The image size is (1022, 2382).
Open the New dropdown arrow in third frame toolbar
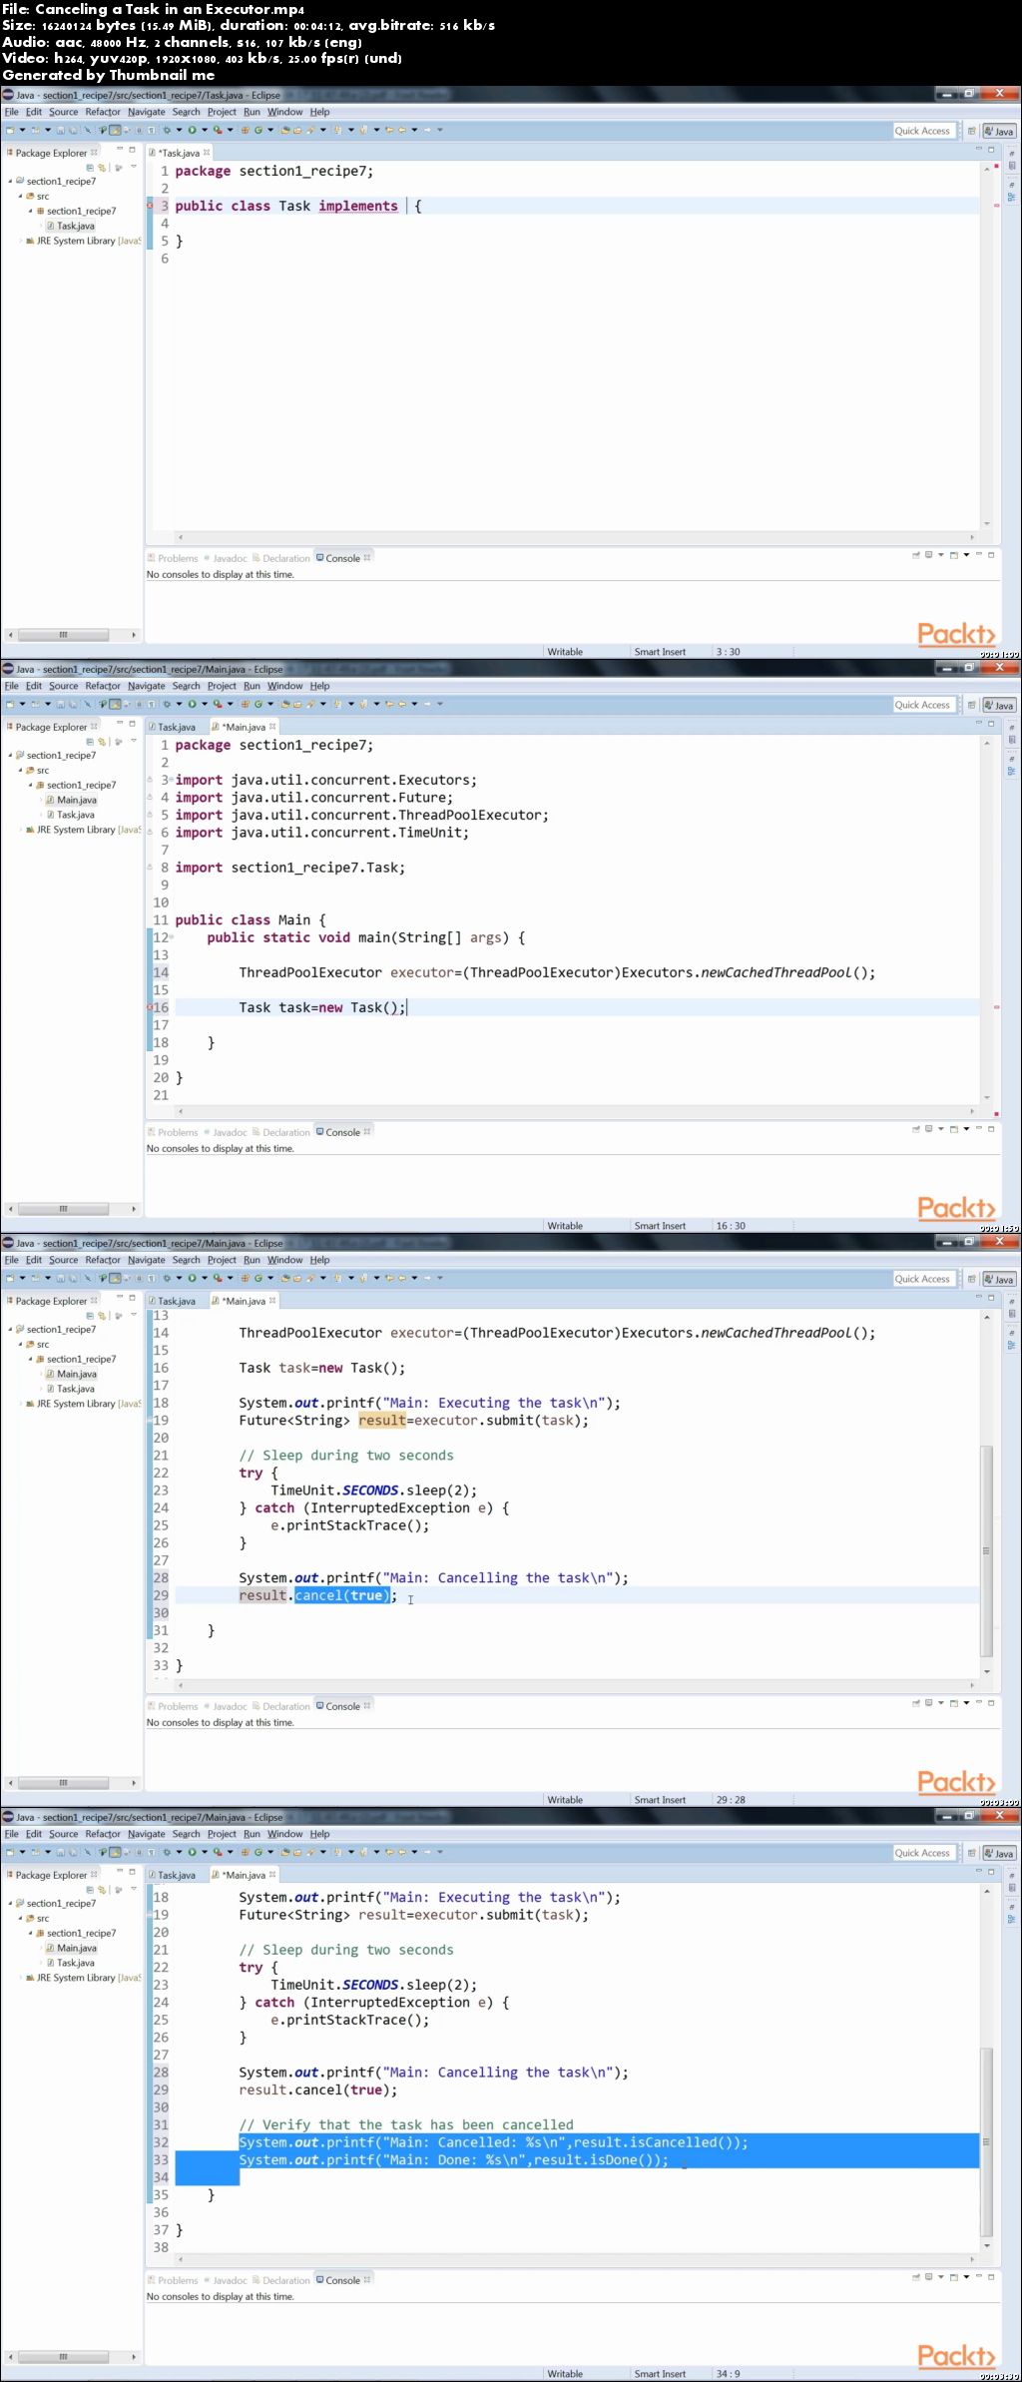[x=23, y=1278]
